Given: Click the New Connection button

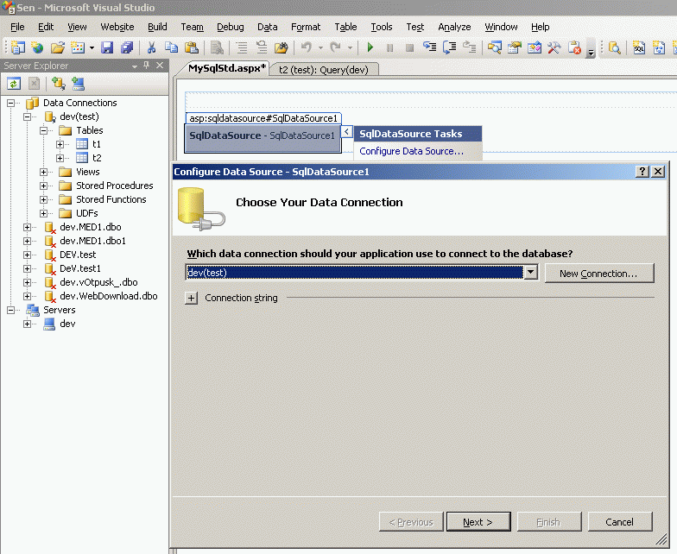Looking at the screenshot, I should coord(599,273).
